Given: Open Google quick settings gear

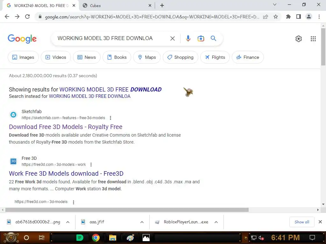Looking at the screenshot, I should (x=299, y=39).
